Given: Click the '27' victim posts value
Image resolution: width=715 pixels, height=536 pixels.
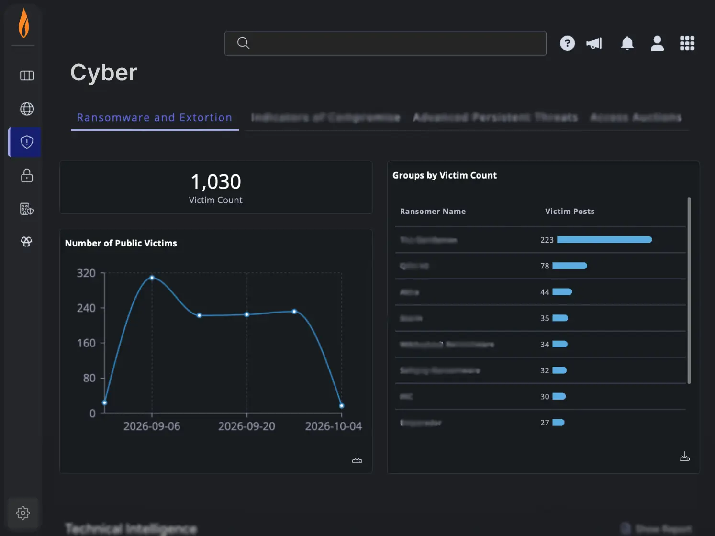Looking at the screenshot, I should (545, 423).
